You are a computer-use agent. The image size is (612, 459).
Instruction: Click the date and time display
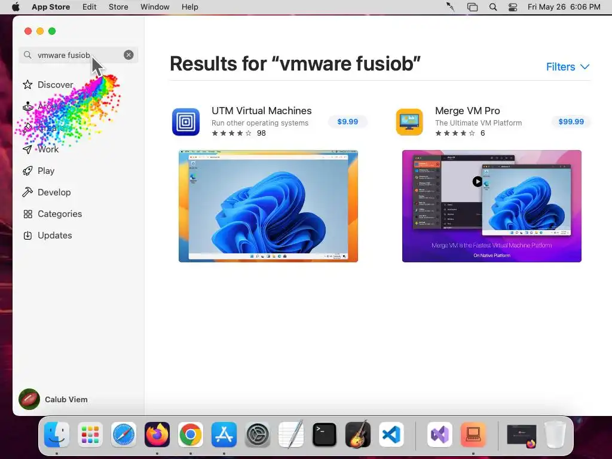[564, 7]
